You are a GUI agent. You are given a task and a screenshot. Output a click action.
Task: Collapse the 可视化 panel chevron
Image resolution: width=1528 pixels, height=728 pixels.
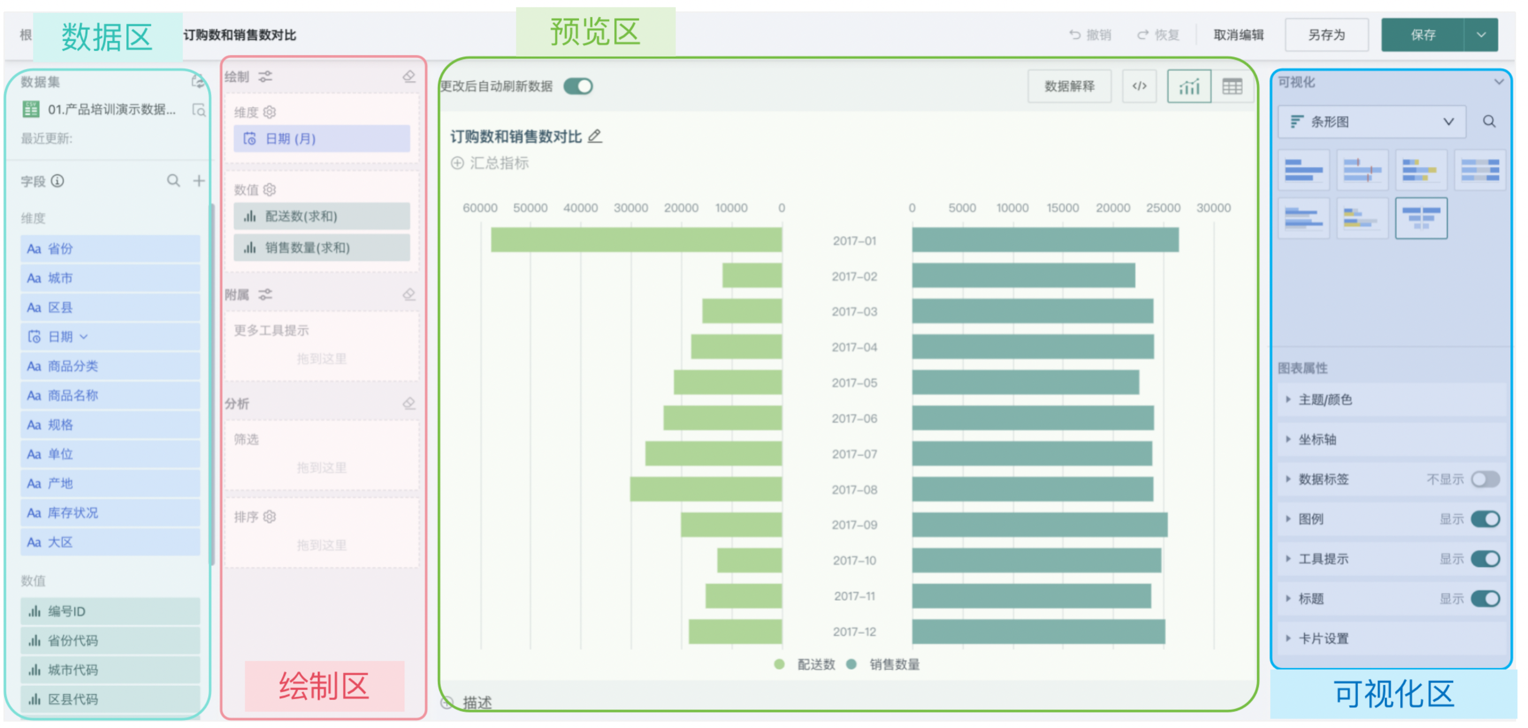click(1499, 82)
